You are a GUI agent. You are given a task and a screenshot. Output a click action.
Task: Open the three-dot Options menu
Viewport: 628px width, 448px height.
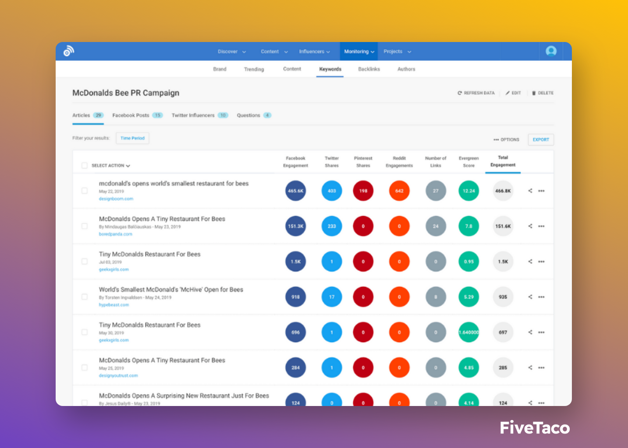(x=506, y=140)
